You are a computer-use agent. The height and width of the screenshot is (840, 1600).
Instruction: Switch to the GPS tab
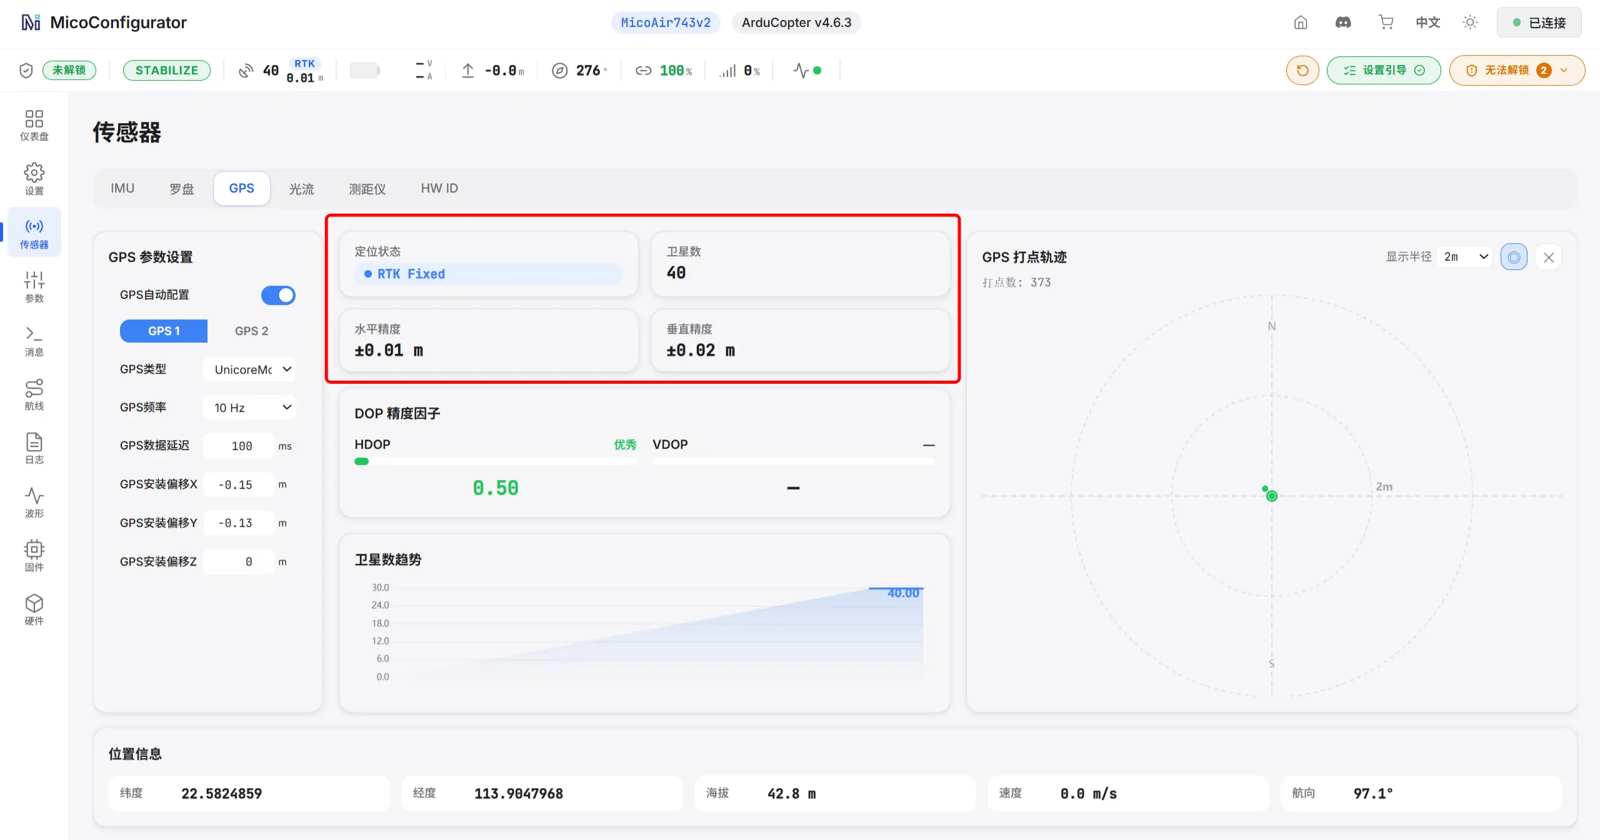pos(241,188)
